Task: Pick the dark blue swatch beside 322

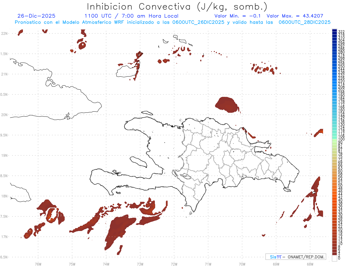Action: tap(335, 31)
